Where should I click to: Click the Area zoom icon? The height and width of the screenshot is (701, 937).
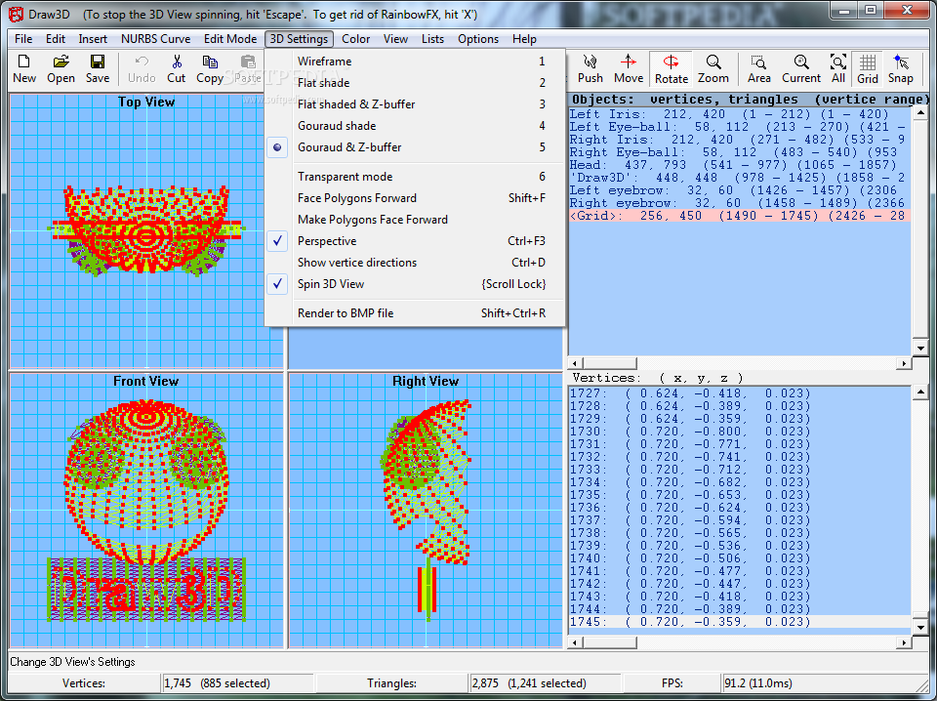click(759, 68)
